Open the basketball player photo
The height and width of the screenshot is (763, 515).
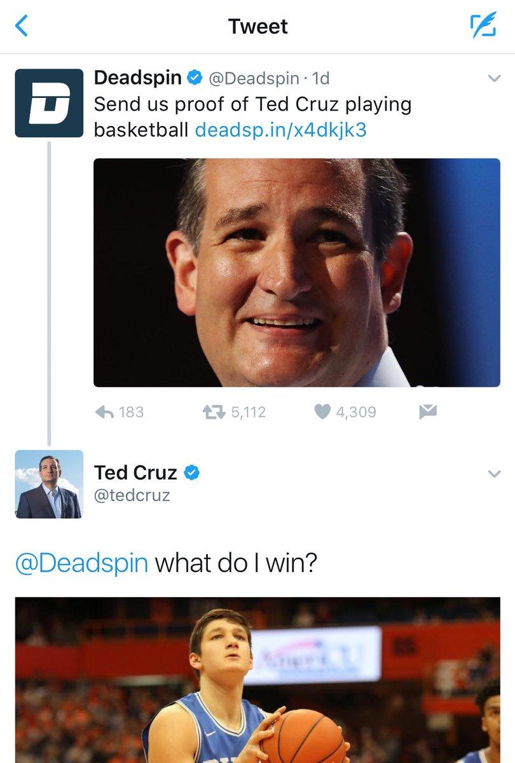pos(257,680)
